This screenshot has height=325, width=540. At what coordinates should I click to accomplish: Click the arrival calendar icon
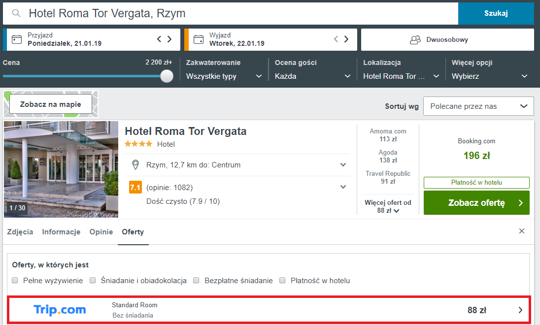17,39
